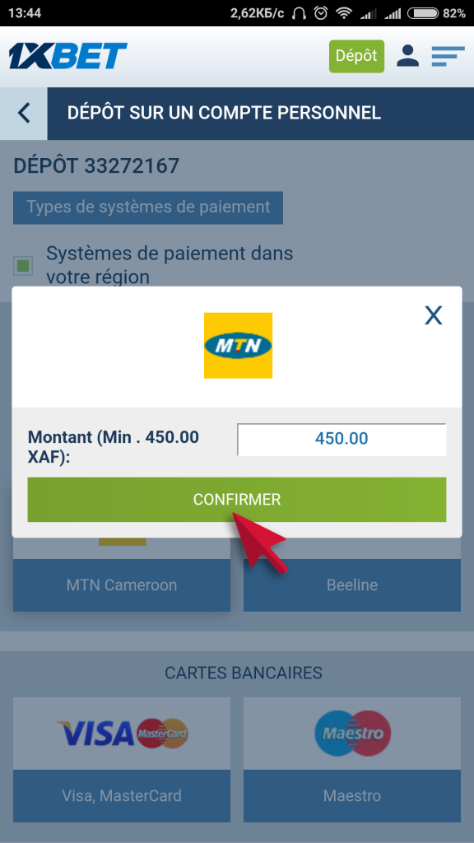Tap the MTN logo in dialog

pos(238,345)
